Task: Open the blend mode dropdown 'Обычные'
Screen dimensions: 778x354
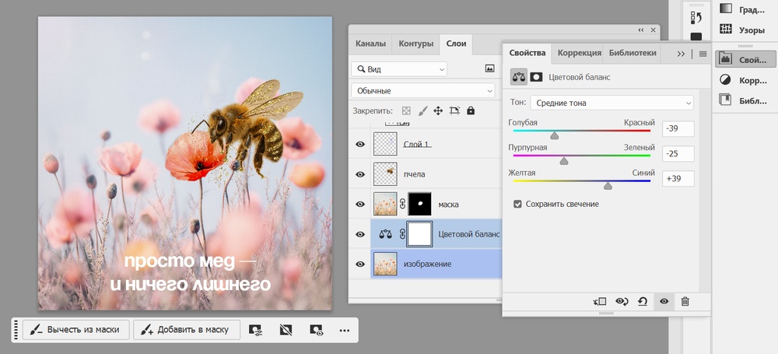Action: (423, 91)
